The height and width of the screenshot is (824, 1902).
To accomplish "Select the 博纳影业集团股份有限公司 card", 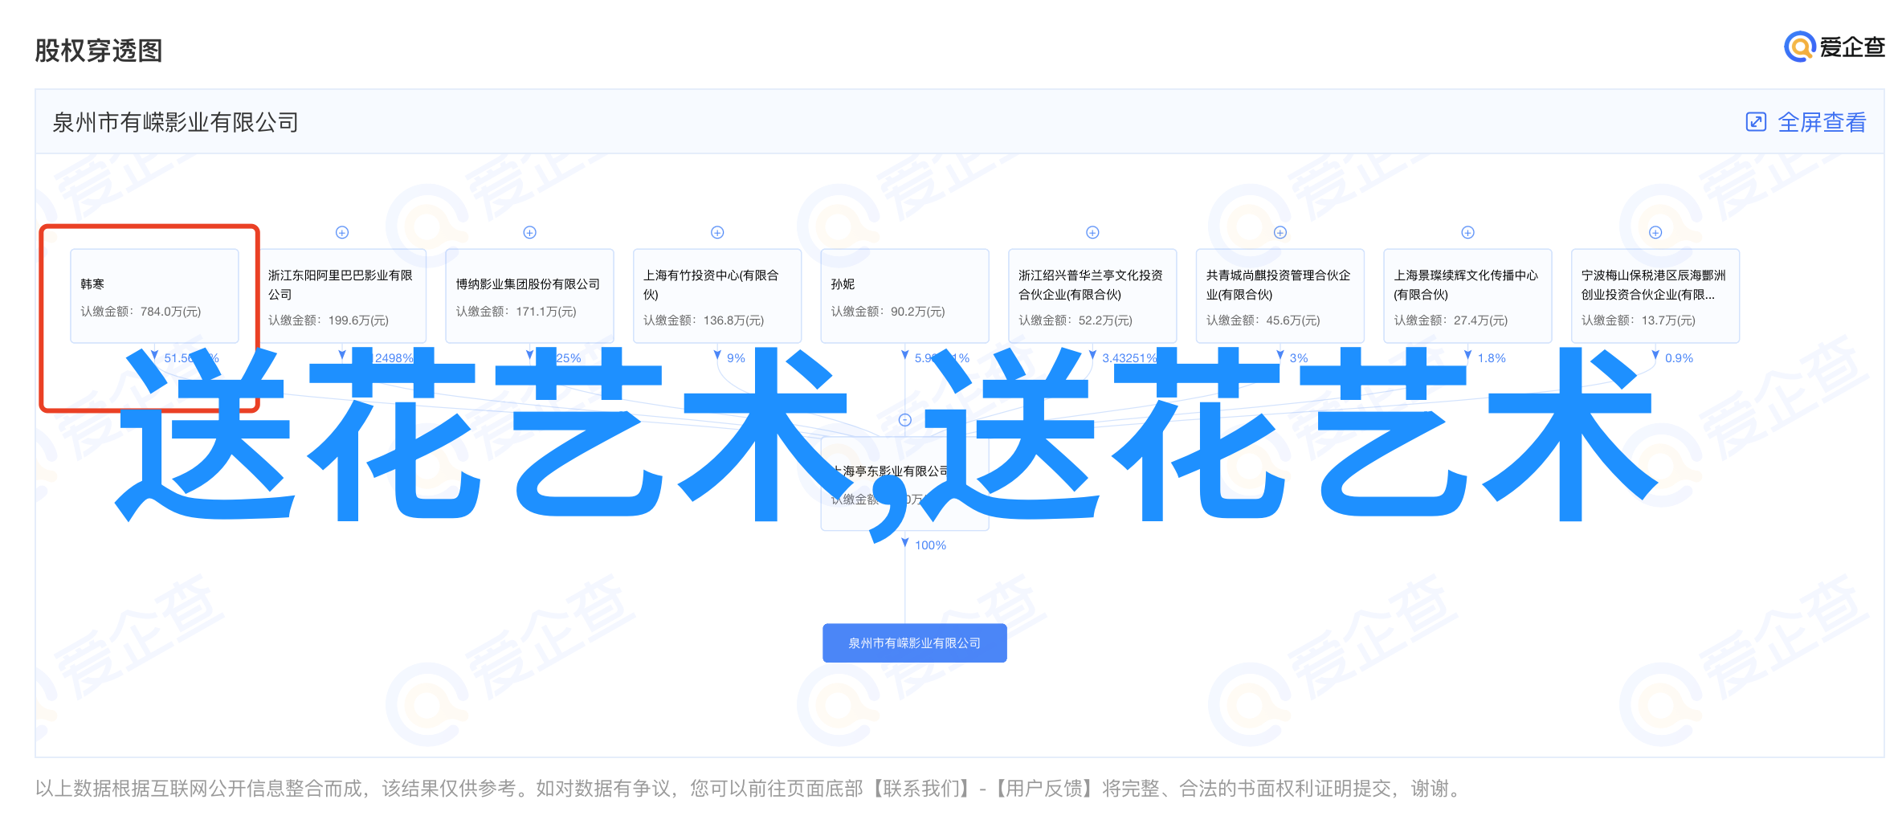I will click(530, 296).
